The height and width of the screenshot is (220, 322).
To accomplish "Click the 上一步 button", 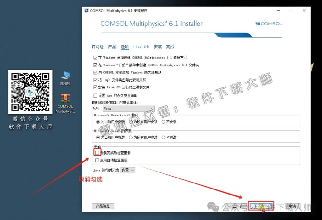I will click(x=237, y=206).
